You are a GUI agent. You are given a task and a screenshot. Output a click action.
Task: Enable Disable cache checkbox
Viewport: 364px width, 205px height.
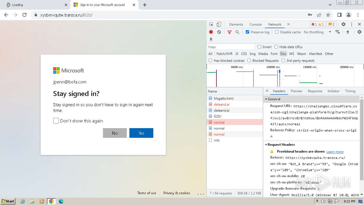pyautogui.click(x=277, y=32)
